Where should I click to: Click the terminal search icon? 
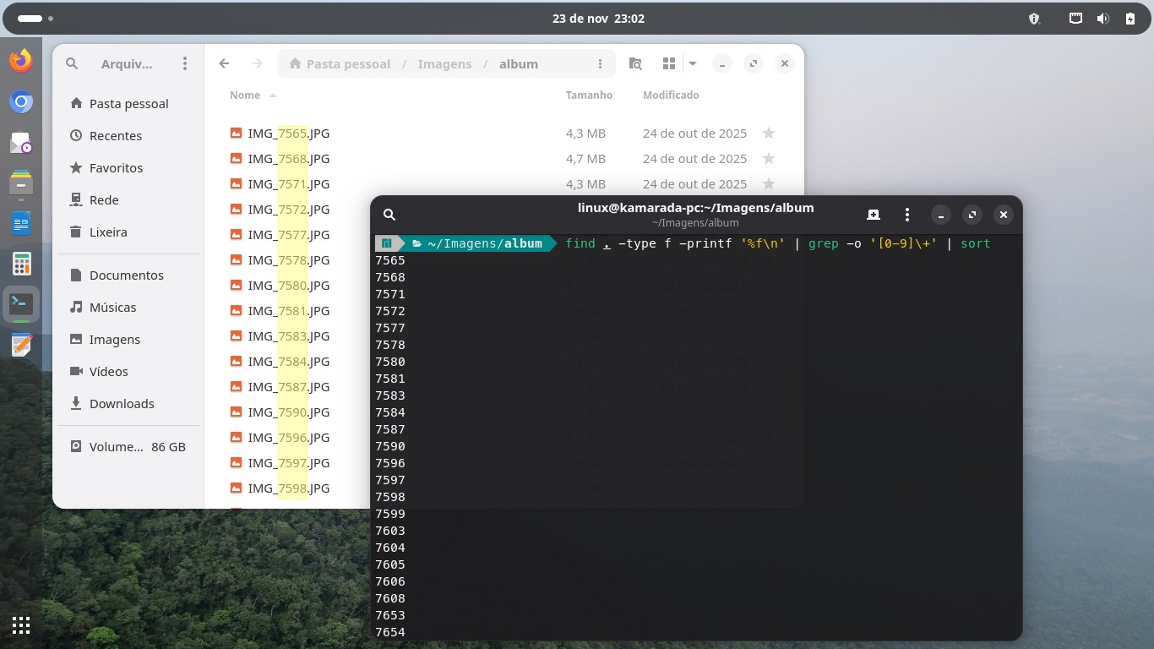(x=389, y=215)
